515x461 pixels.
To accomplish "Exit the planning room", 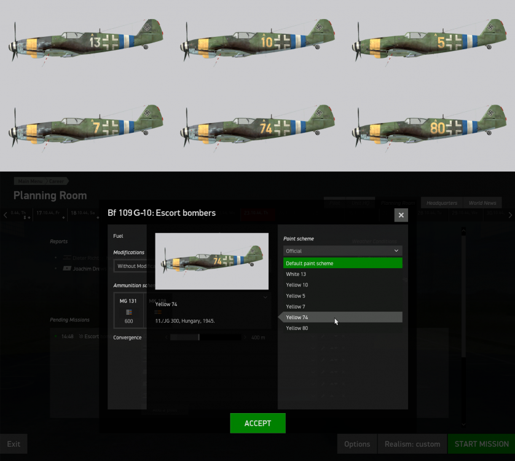I will 14,444.
